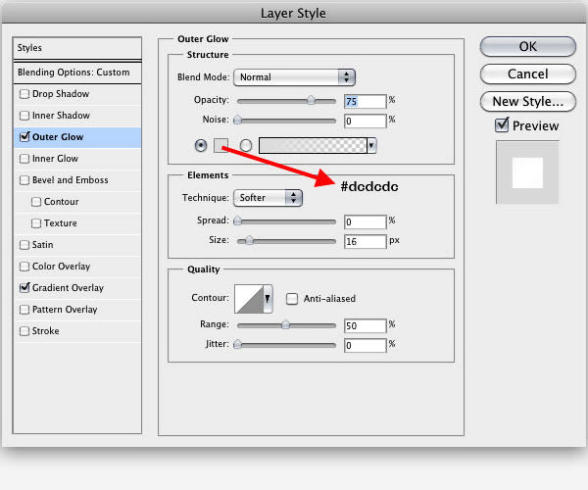Click the New Style button

[527, 101]
